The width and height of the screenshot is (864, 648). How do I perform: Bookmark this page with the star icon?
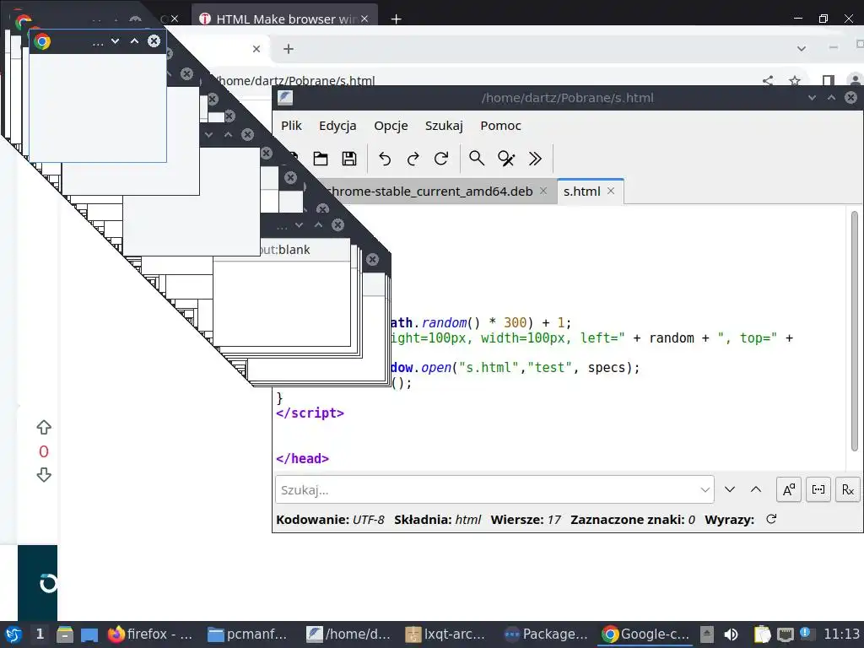795,80
